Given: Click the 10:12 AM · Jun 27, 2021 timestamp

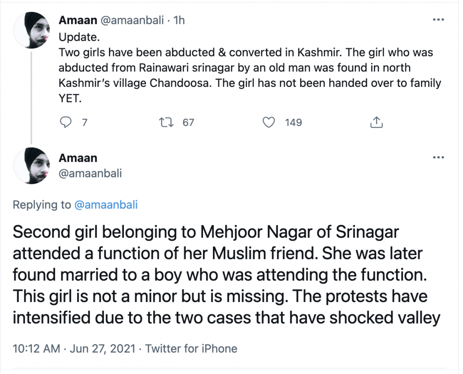Looking at the screenshot, I should [x=74, y=349].
